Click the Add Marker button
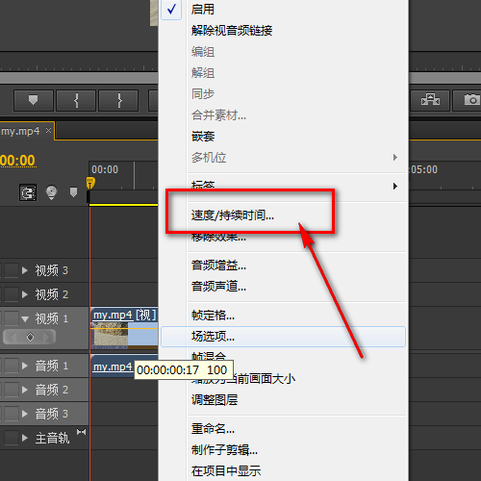Viewport: 481px width, 481px height. point(34,100)
